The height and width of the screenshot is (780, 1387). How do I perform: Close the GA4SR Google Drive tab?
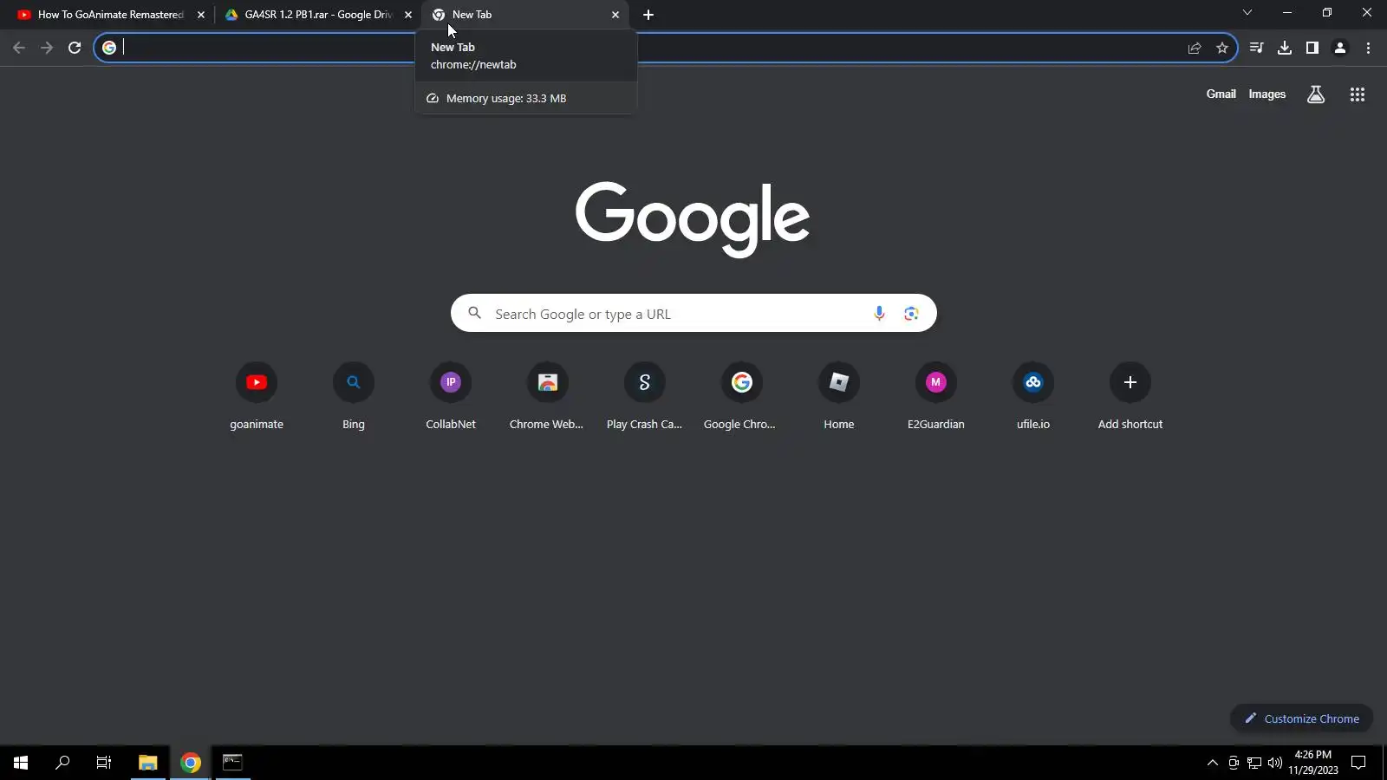pyautogui.click(x=408, y=15)
